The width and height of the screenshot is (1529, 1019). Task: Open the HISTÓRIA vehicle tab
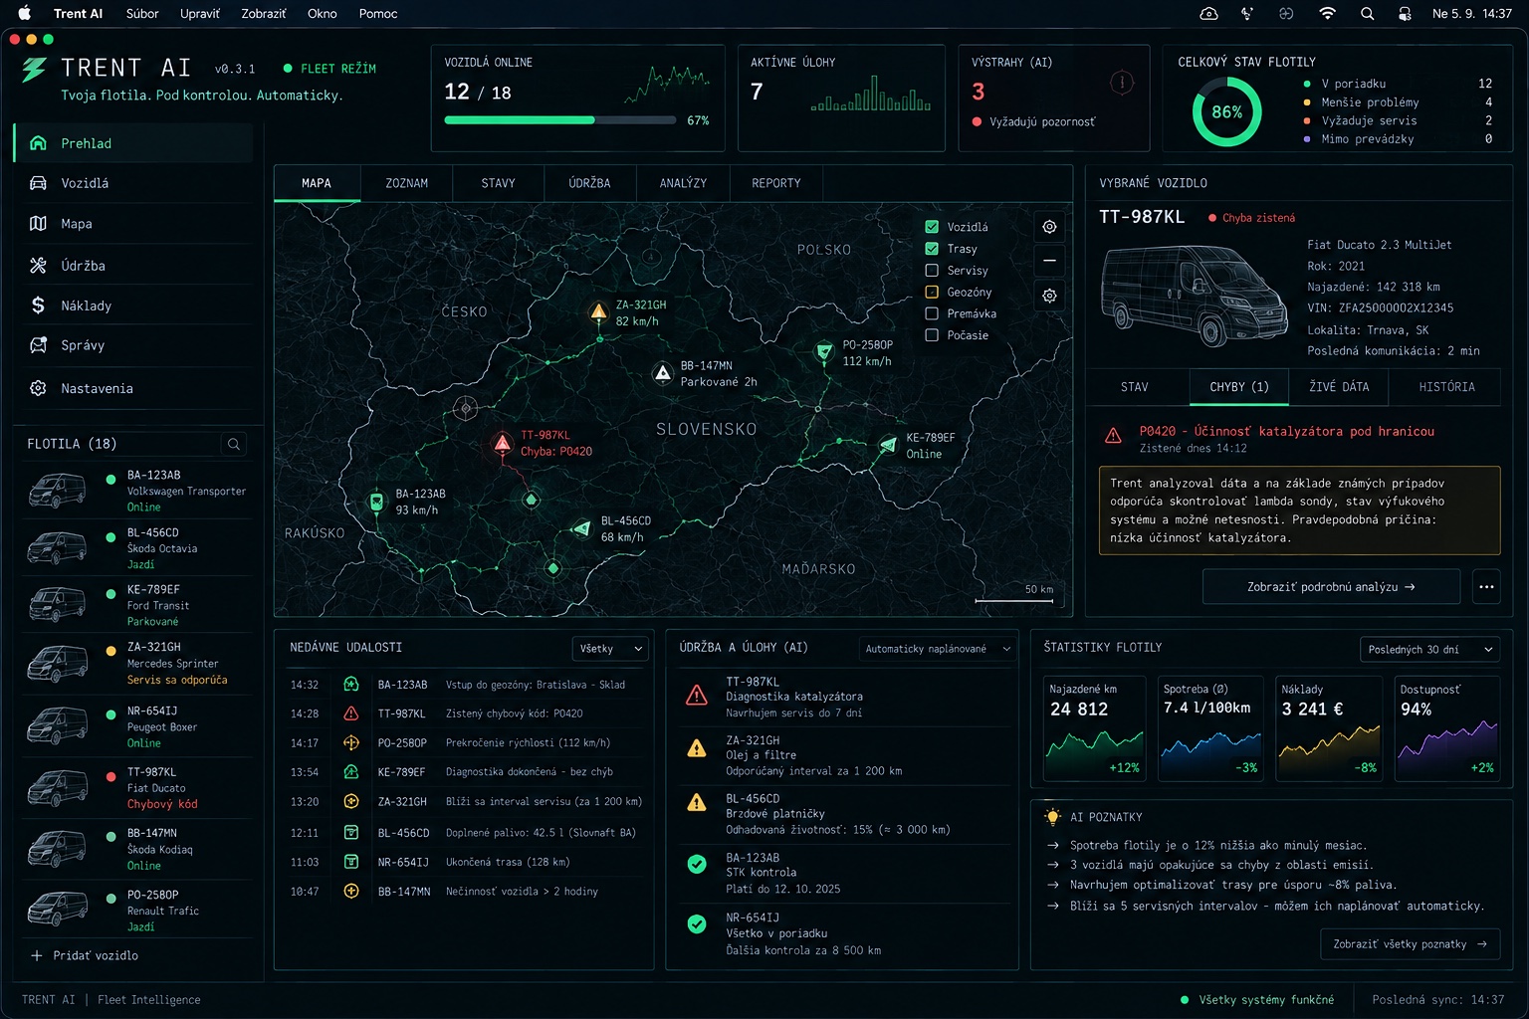coord(1446,387)
